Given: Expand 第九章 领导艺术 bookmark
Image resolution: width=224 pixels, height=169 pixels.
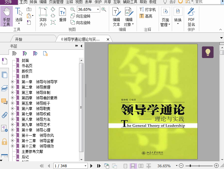Looking at the screenshot, I should pyautogui.click(x=12, y=124).
